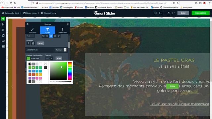
Task: Select the green button layer on canvas
Action: (x=172, y=86)
